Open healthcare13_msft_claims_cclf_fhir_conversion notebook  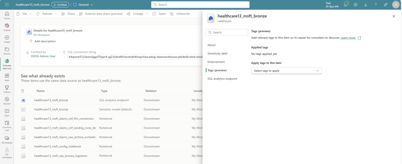coord(64,118)
